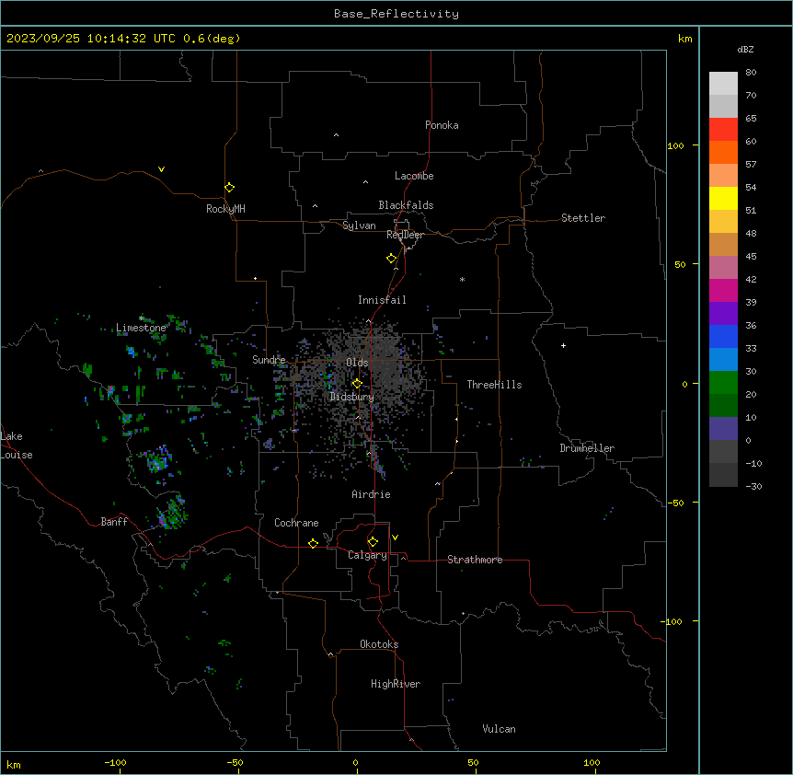Click the Drumheller town label
The width and height of the screenshot is (793, 775).
coord(587,448)
